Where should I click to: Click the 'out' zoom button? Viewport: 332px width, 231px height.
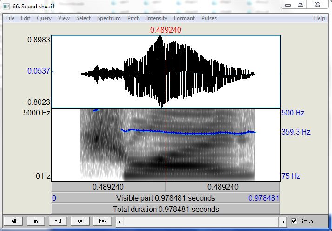58,221
